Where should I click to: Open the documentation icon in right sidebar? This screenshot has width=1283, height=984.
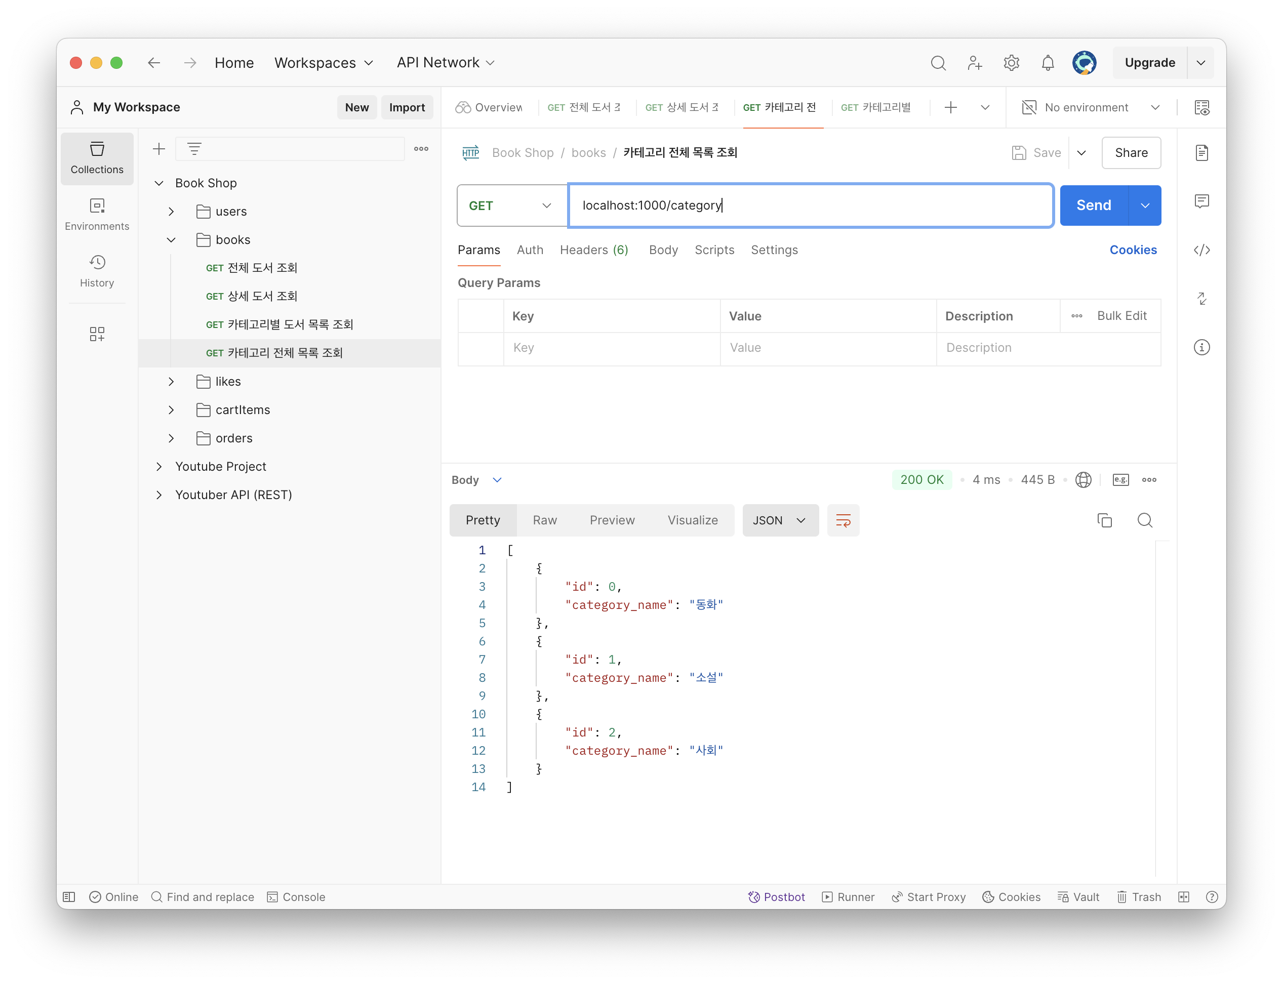click(1201, 153)
